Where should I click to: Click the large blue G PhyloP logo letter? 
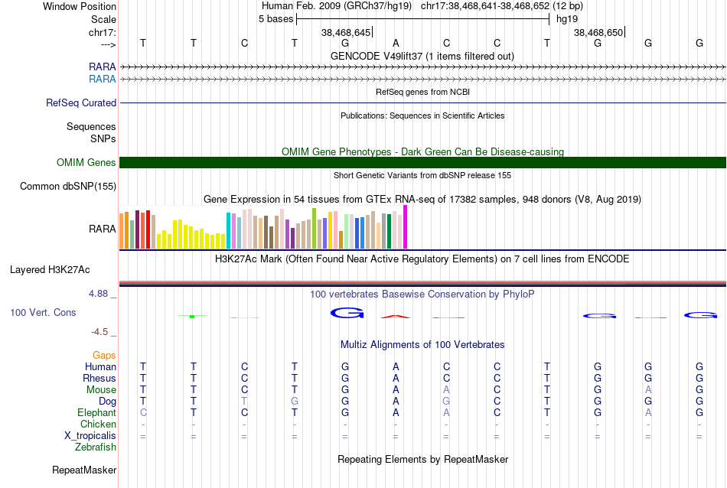[x=347, y=314]
